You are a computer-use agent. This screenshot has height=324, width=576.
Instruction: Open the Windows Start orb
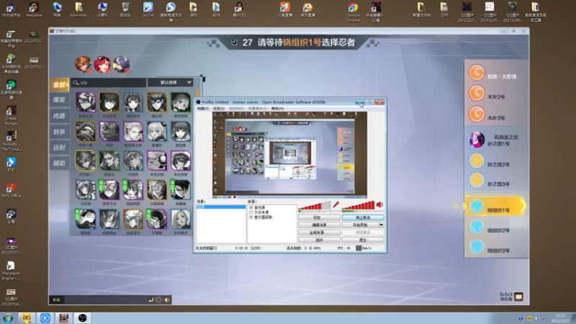click(x=8, y=318)
